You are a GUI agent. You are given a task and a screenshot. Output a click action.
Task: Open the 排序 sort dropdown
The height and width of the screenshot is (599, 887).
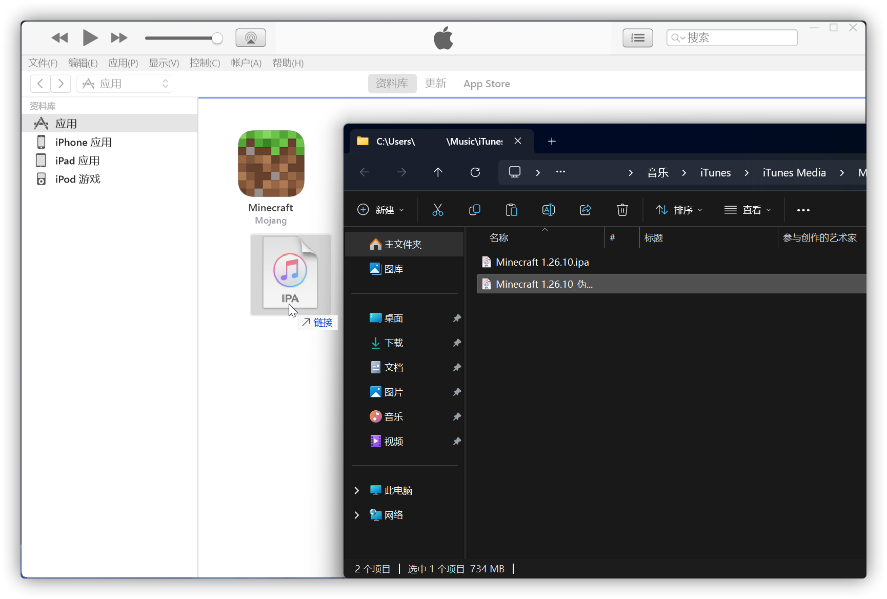click(679, 210)
